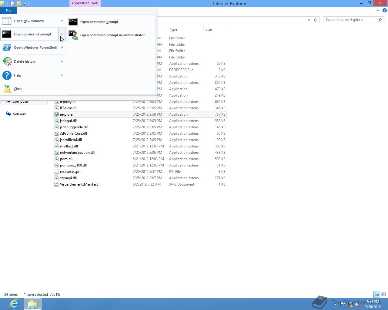Click the PROPDESC File type cell

[181, 70]
